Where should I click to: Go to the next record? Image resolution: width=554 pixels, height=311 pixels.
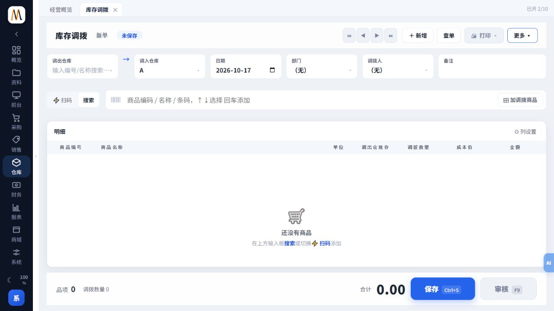point(377,35)
